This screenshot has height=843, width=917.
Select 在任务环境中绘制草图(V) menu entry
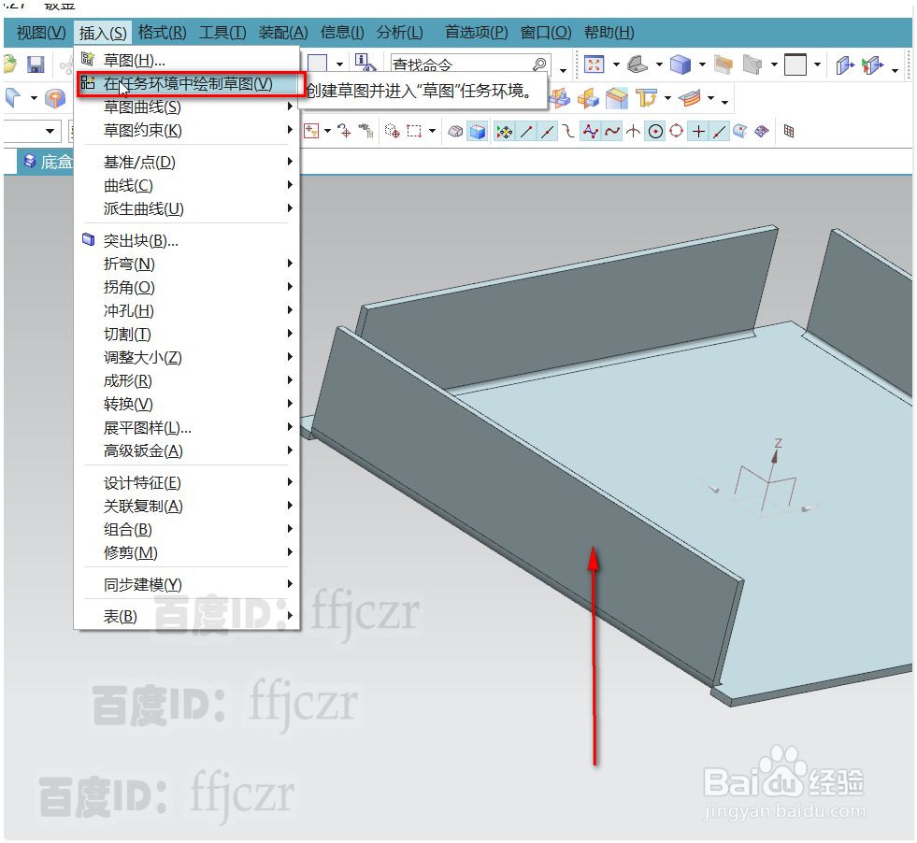187,83
